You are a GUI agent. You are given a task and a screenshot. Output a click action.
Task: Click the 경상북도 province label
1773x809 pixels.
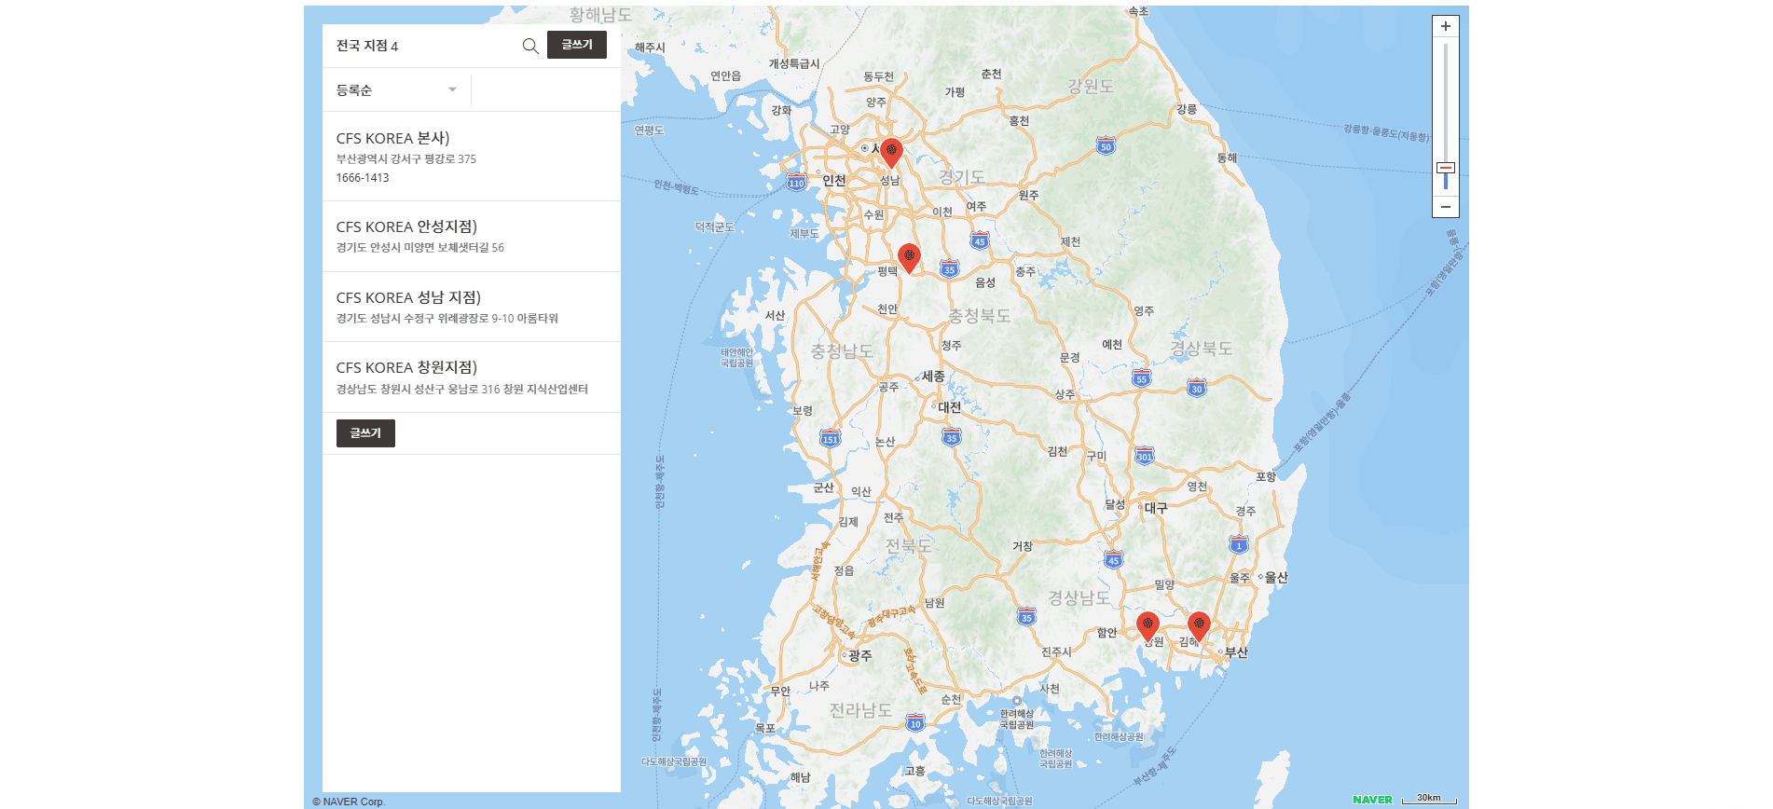(1202, 349)
